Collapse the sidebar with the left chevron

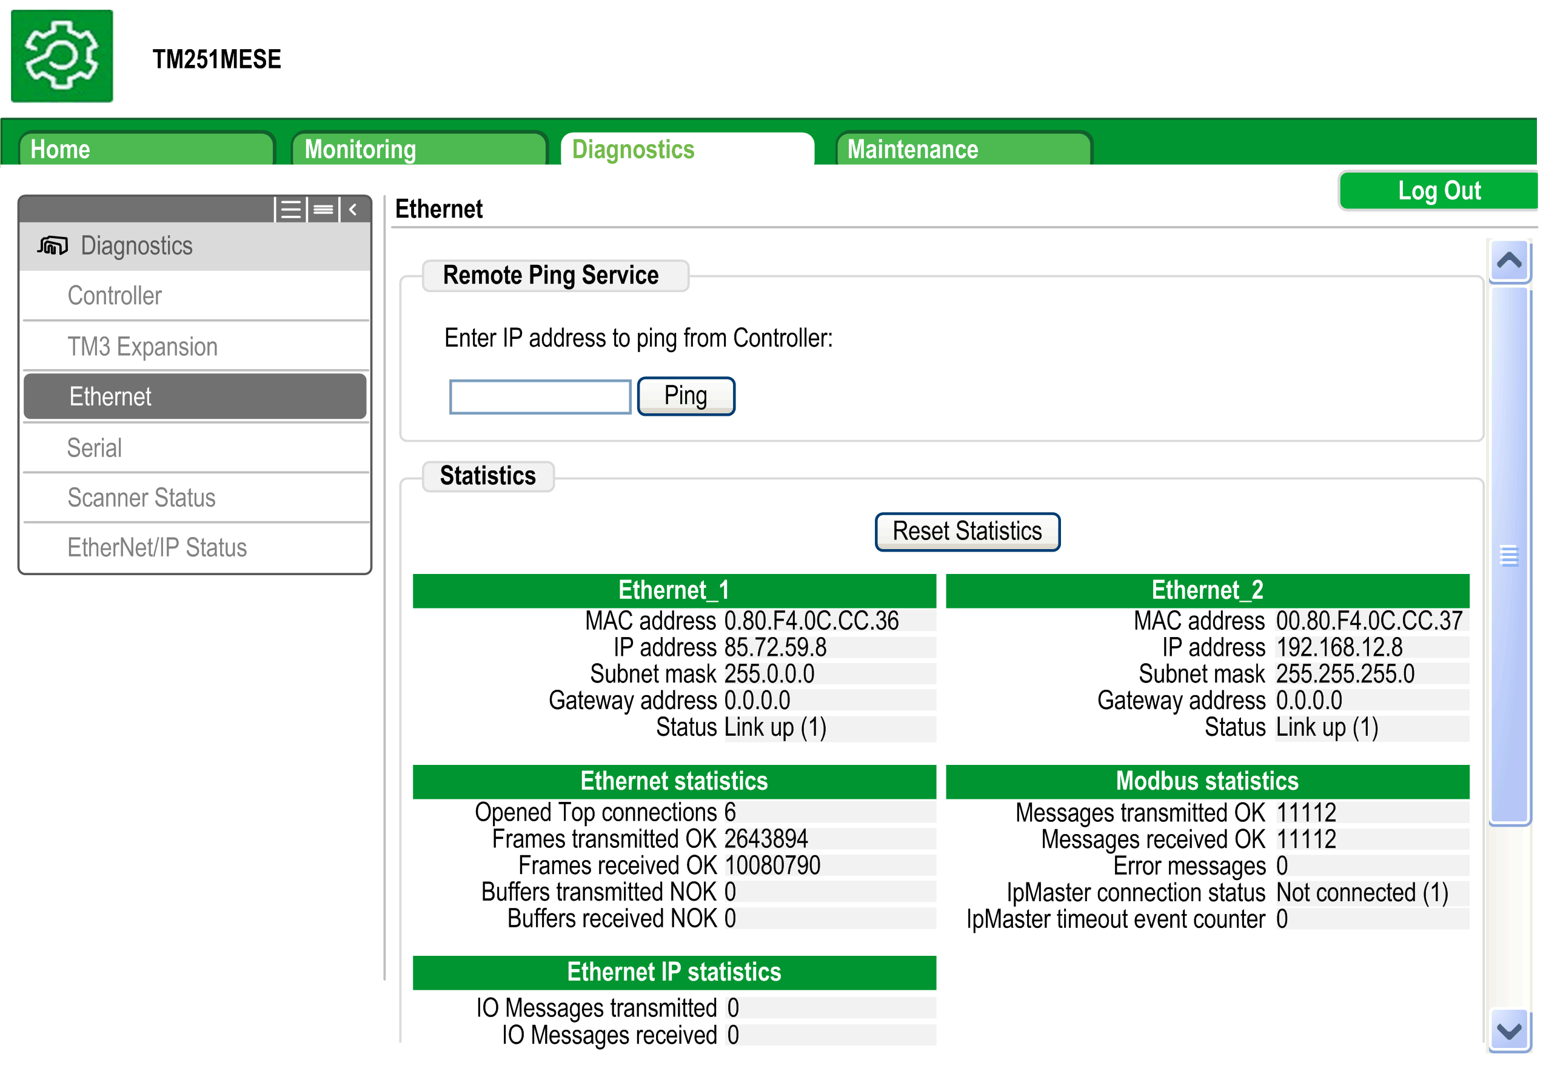click(353, 210)
